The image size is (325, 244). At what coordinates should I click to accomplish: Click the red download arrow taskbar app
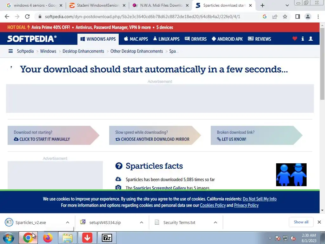[x=87, y=238]
